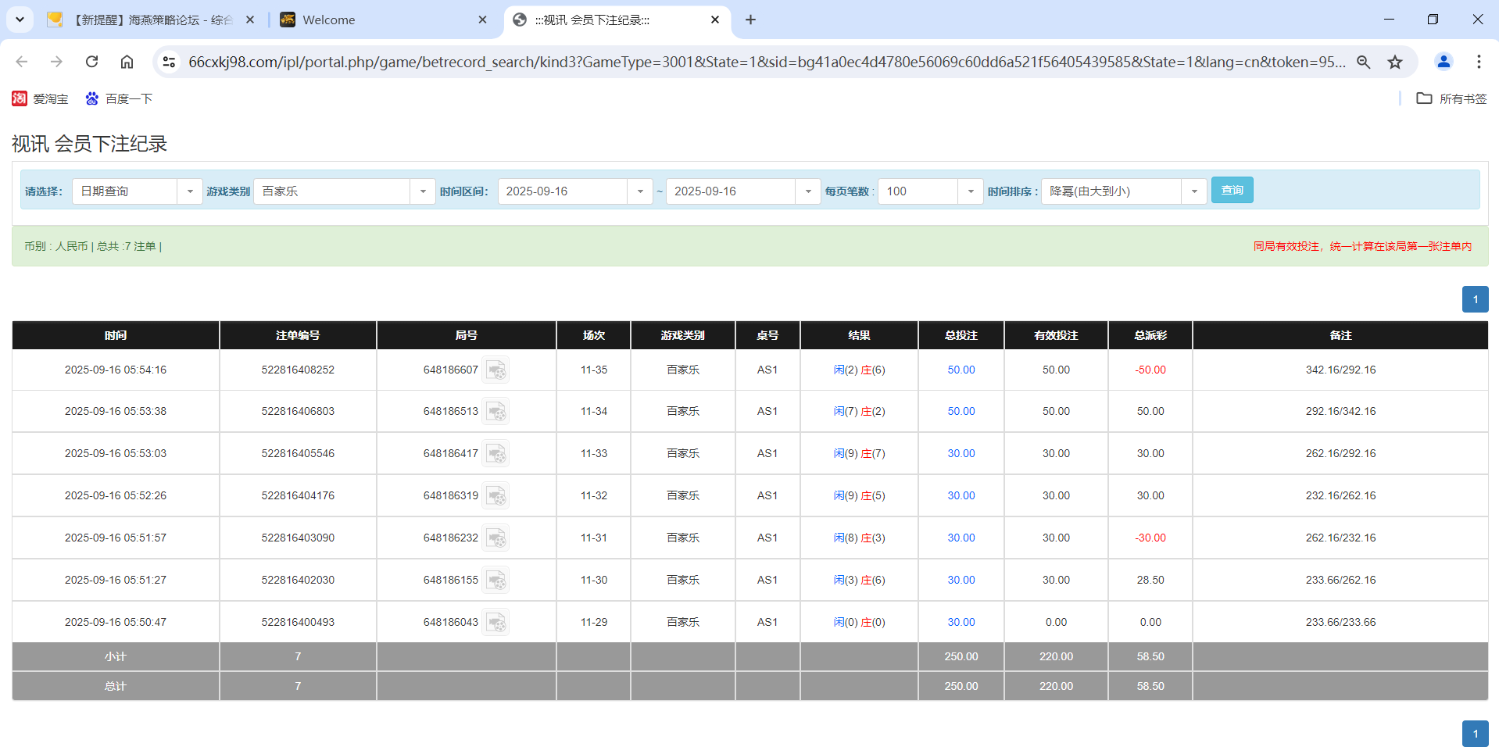
Task: Bookmark this page with the star icon
Action: coord(1395,62)
